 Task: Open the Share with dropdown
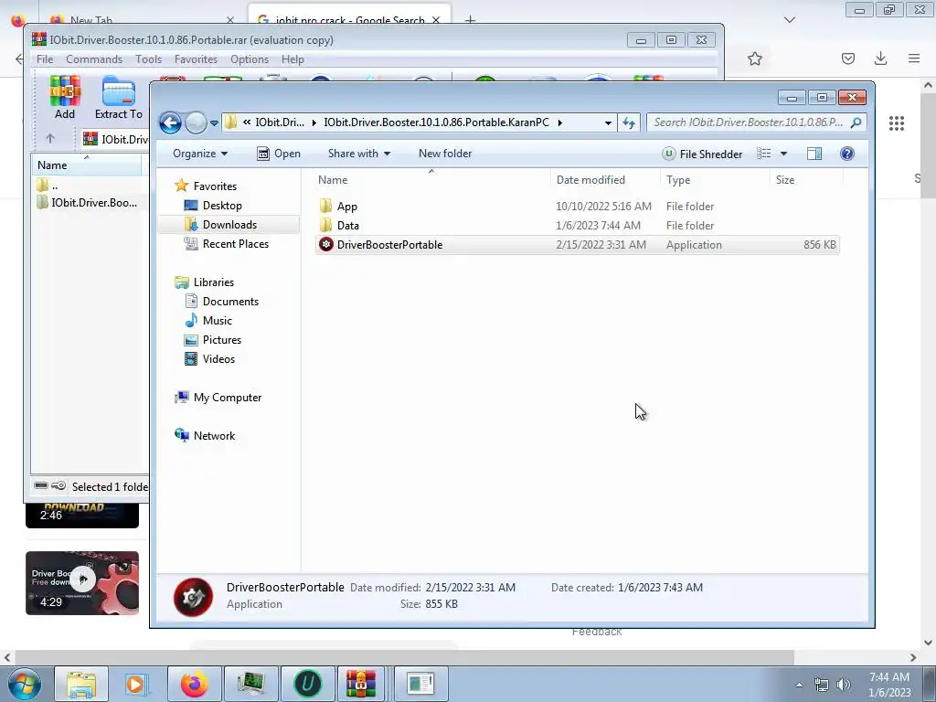click(x=358, y=154)
